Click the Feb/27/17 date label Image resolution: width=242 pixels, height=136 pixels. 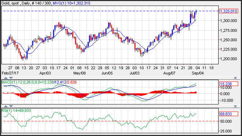10,73
